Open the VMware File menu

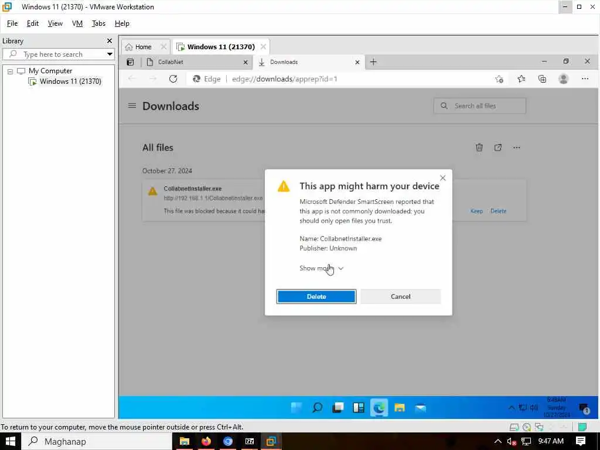coord(12,23)
